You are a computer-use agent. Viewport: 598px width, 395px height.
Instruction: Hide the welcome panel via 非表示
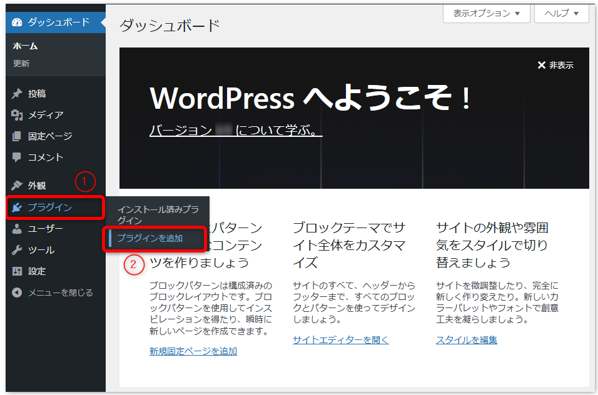[x=555, y=65]
